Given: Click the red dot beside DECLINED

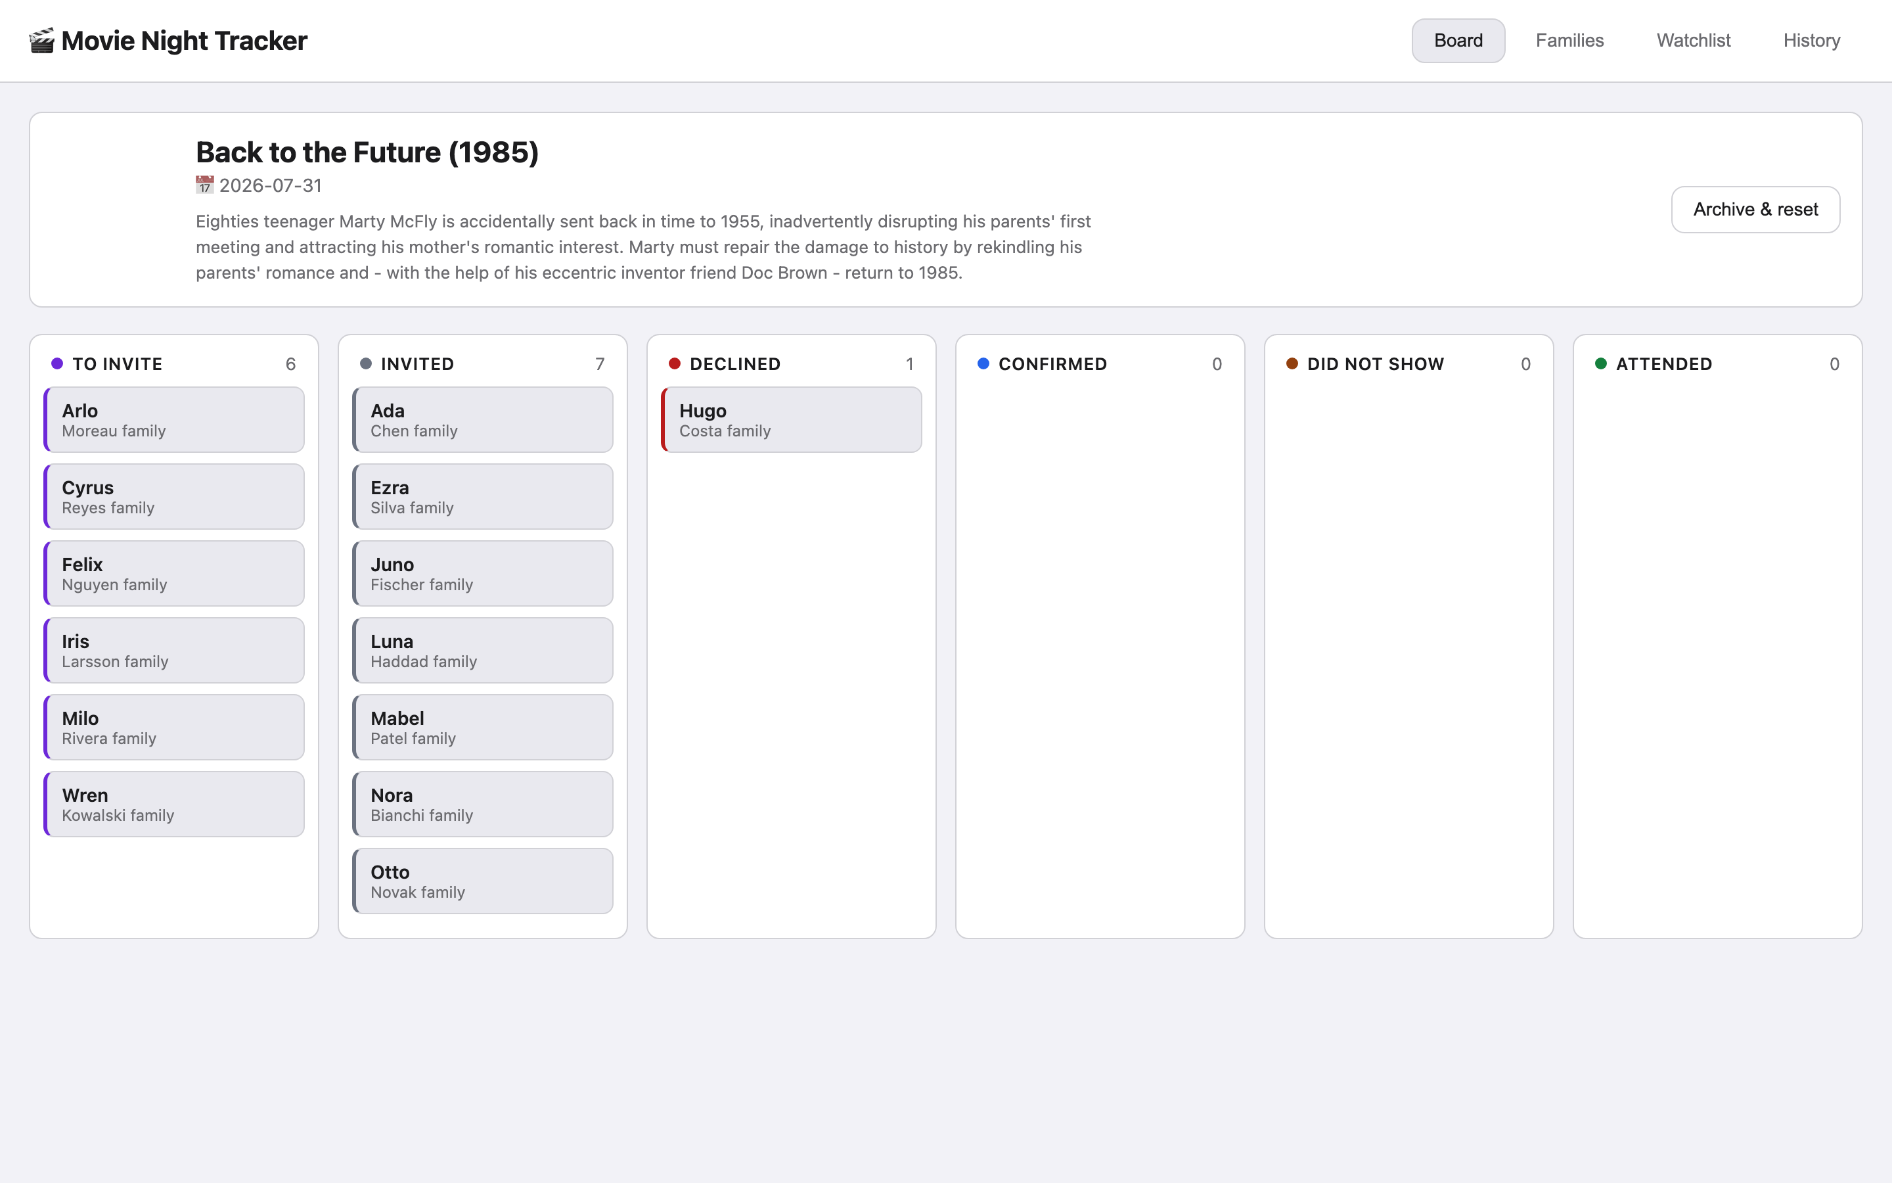Looking at the screenshot, I should (x=674, y=364).
